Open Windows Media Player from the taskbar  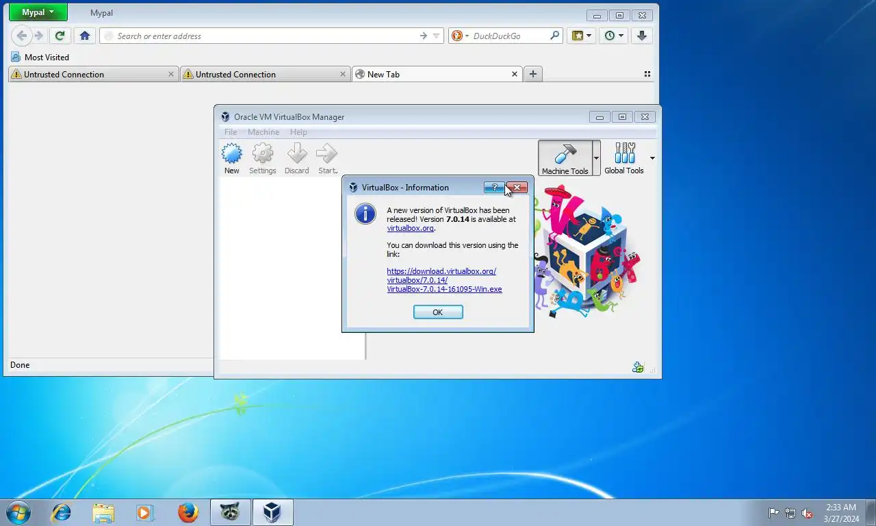click(x=145, y=512)
